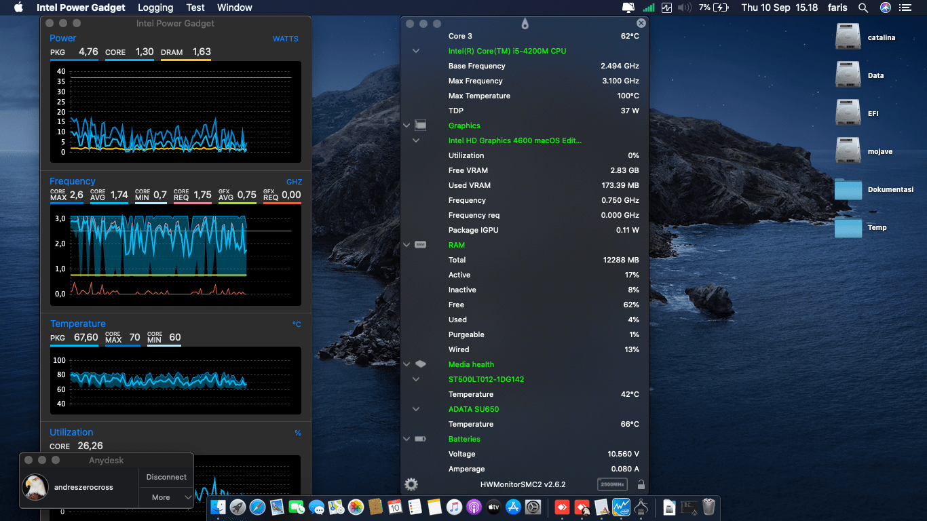Close the HWMonitorSMC2 window with X
The height and width of the screenshot is (521, 927).
[641, 23]
